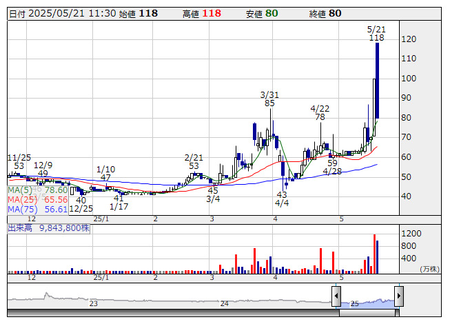Click the MA(75) 56.61 legend entry
The height and width of the screenshot is (324, 450).
coord(38,210)
